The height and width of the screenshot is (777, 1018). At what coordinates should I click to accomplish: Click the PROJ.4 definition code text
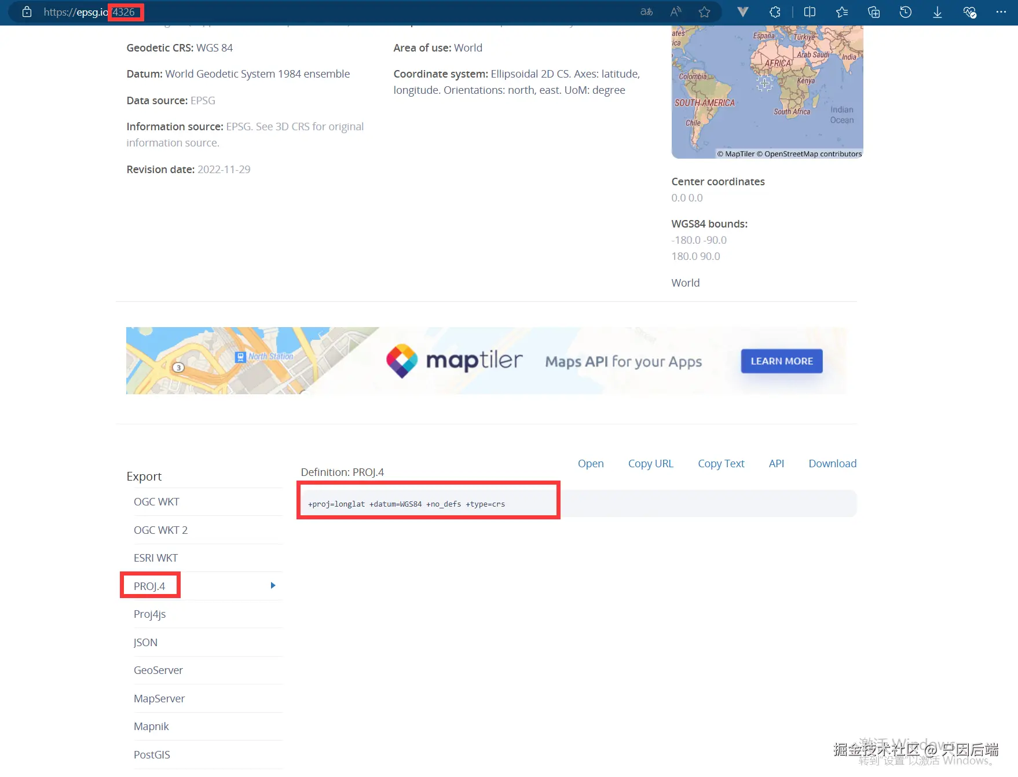tap(407, 504)
